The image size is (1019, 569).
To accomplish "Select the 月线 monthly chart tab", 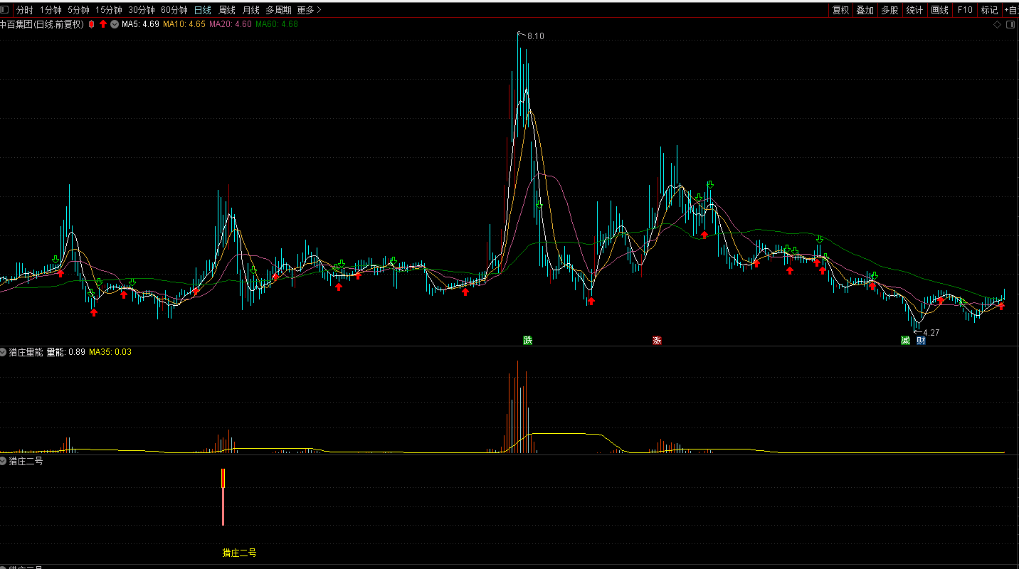I will pos(250,10).
